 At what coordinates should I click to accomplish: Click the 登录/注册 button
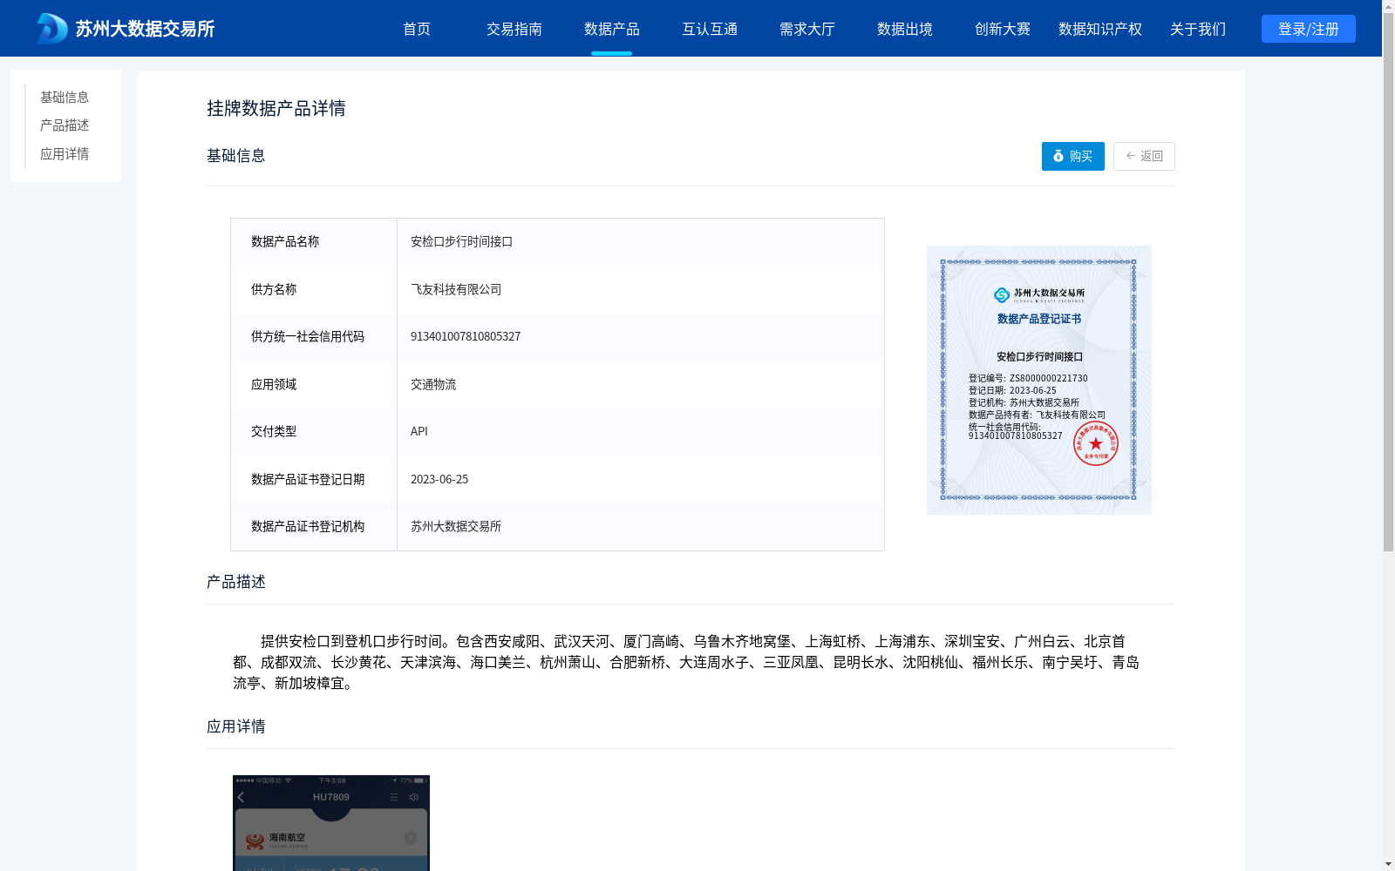[x=1309, y=29]
